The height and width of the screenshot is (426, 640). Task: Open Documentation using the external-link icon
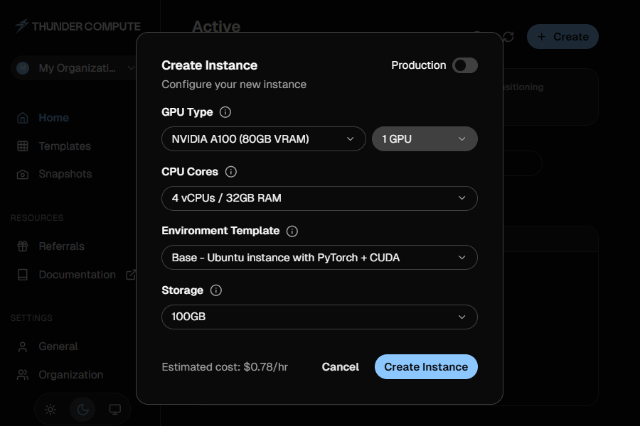(131, 274)
